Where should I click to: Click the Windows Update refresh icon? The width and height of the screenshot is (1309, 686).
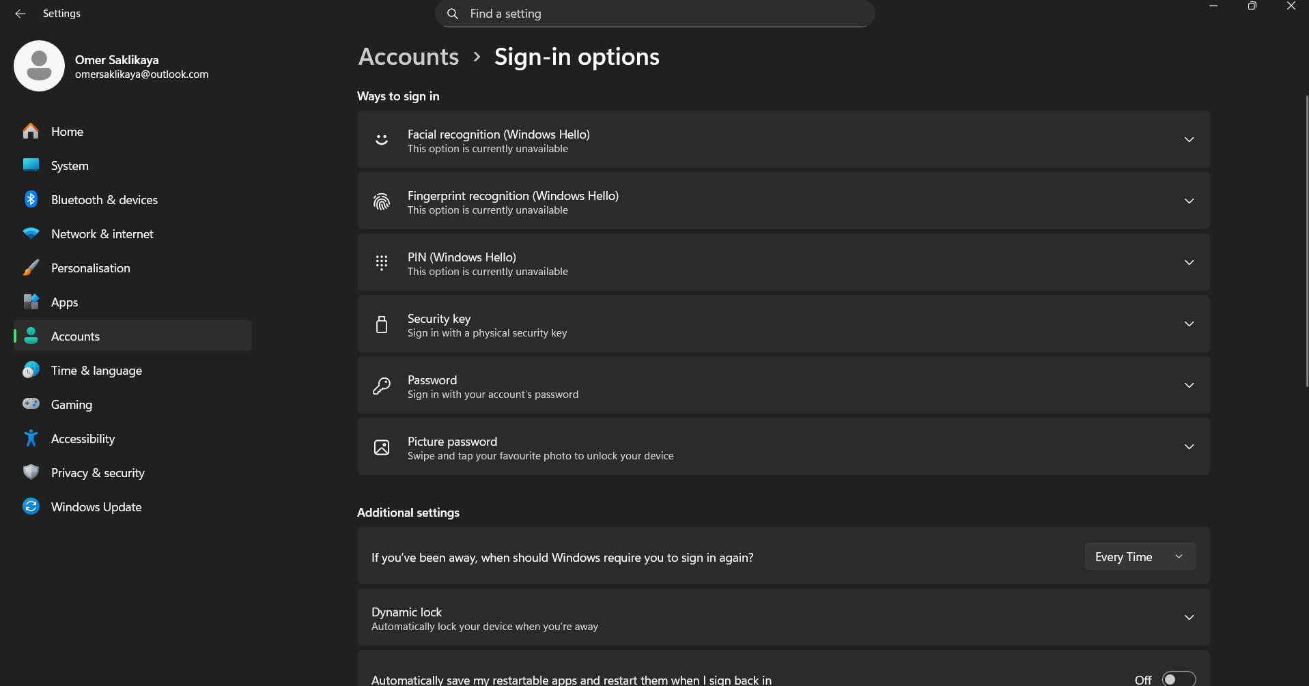(x=31, y=506)
